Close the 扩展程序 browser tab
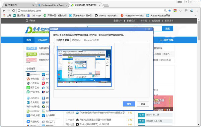201x127 pixels. coord(33,5)
